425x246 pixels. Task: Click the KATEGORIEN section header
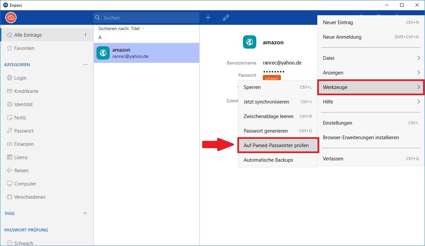[x=17, y=64]
